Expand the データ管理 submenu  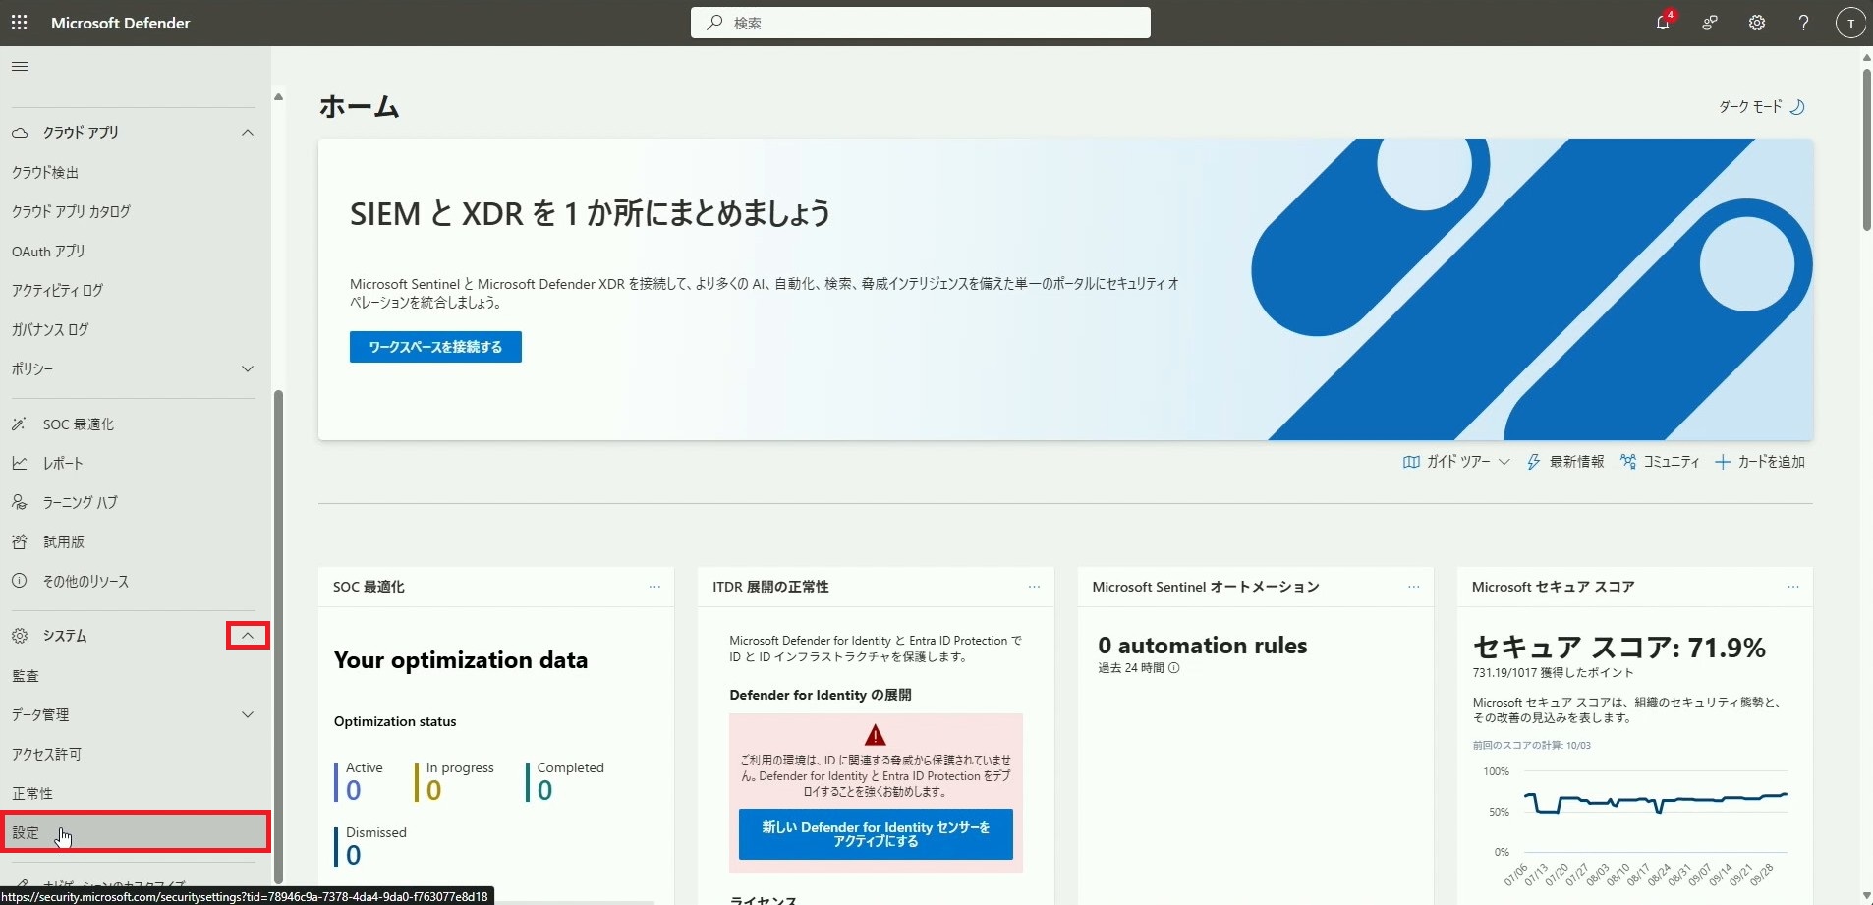tap(248, 715)
